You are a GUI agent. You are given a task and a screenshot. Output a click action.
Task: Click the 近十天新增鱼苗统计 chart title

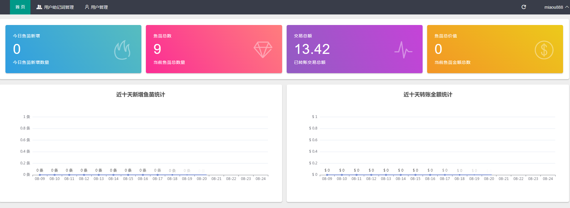click(140, 95)
